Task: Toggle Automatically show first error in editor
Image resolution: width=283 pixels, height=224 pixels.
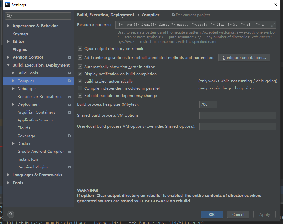Action: (80, 67)
